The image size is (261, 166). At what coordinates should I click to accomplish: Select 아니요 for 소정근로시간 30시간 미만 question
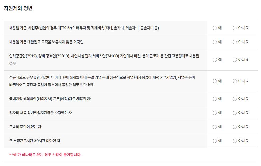tap(234, 141)
